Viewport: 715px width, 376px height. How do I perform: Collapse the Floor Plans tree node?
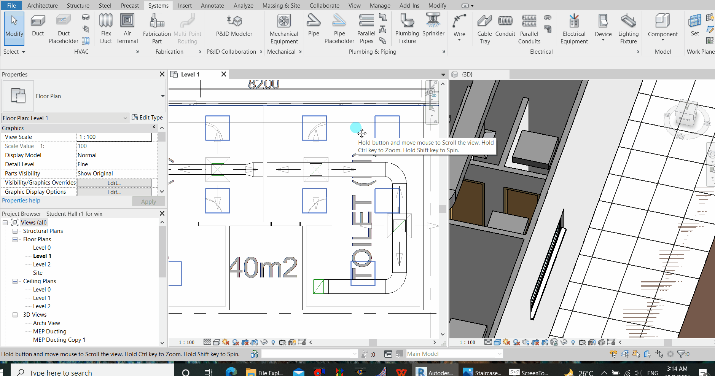pos(15,239)
